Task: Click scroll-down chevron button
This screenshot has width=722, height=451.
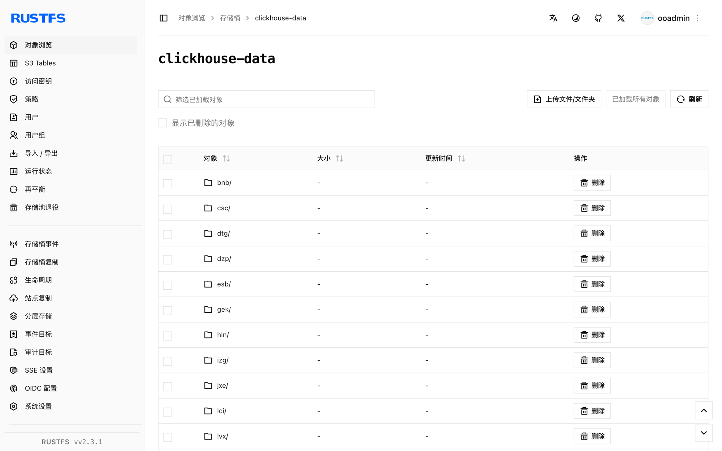Action: pos(704,433)
